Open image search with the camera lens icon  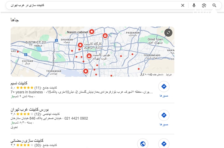tap(204, 6)
